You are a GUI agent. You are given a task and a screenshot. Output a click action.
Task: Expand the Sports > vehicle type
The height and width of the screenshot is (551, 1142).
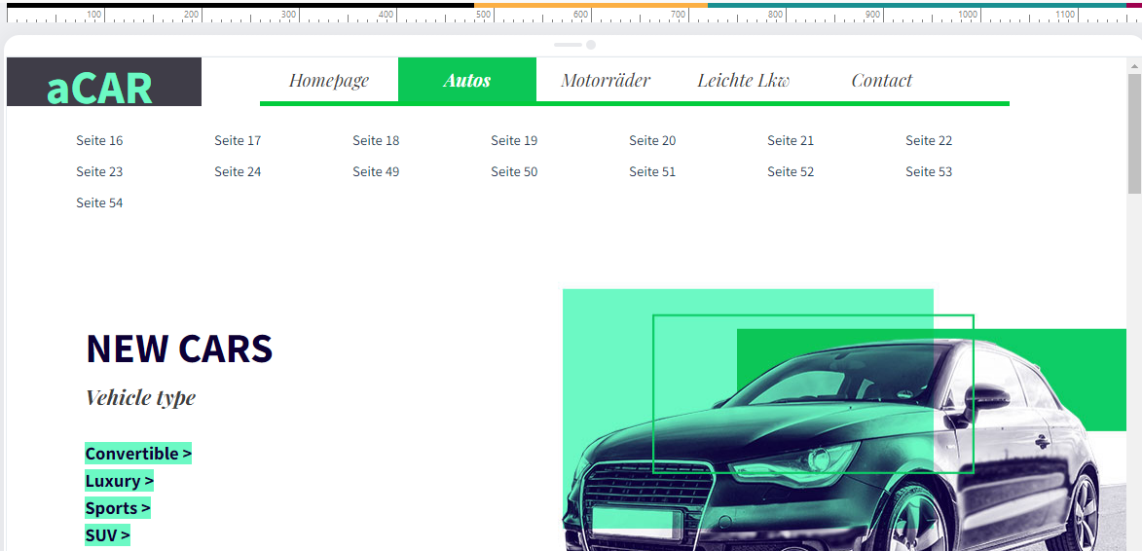(118, 508)
